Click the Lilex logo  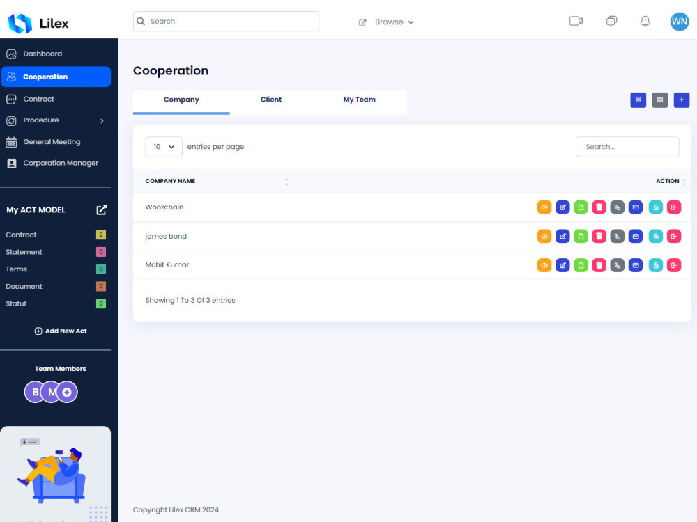pos(38,23)
